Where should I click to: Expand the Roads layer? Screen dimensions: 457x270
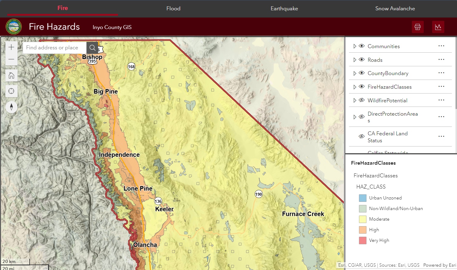pyautogui.click(x=355, y=60)
